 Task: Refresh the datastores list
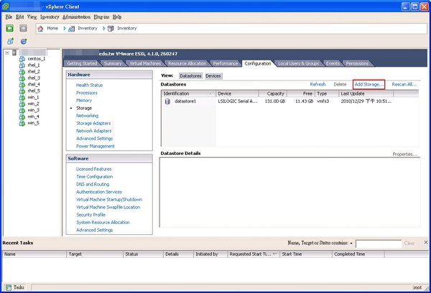[x=318, y=85]
